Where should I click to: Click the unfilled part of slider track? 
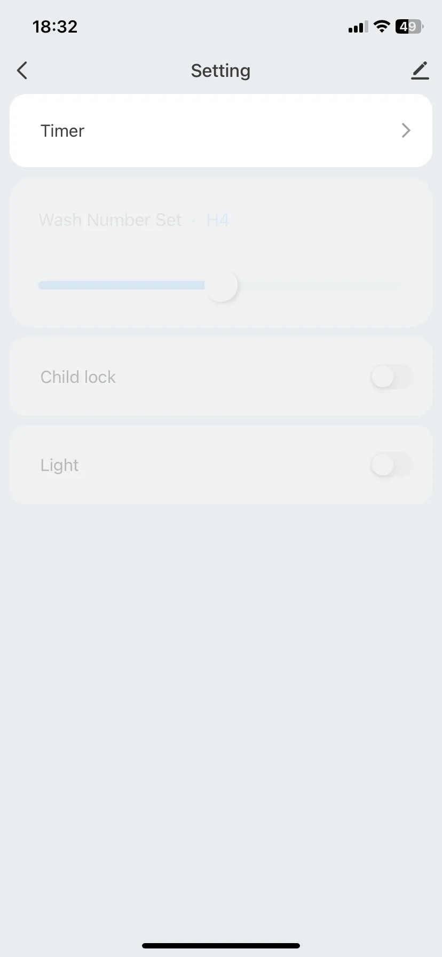click(x=320, y=286)
